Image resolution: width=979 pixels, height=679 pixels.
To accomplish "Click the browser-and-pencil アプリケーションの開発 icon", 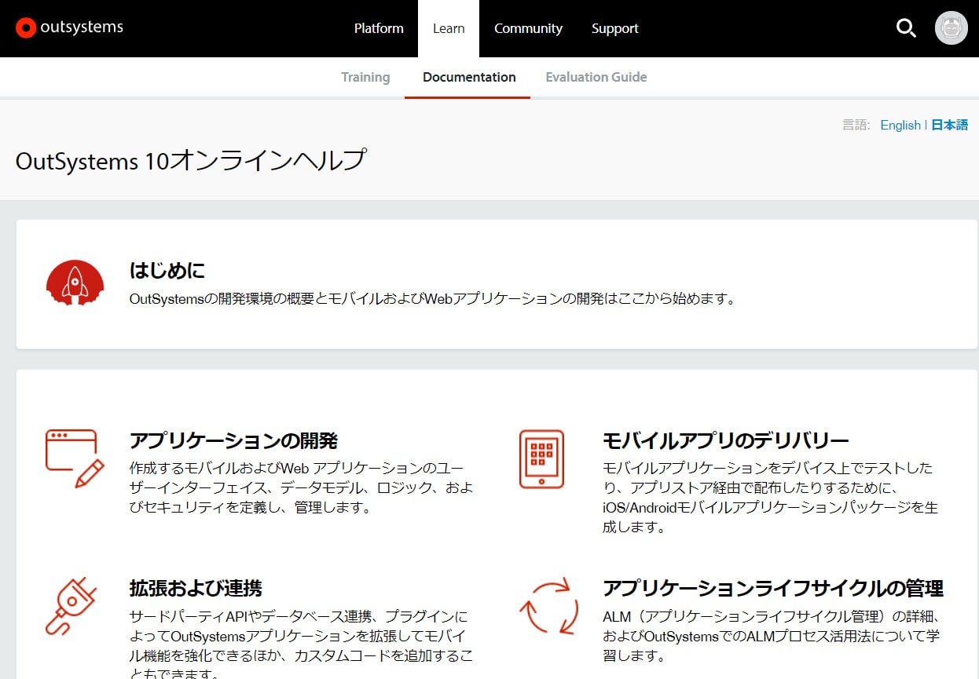I will 75,458.
